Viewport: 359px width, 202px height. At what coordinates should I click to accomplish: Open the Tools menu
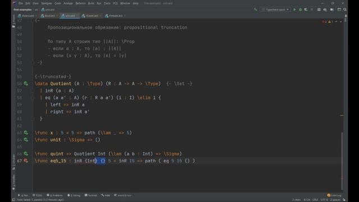(x=107, y=3)
